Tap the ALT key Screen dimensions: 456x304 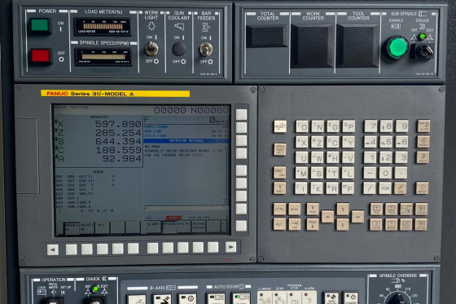[279, 224]
